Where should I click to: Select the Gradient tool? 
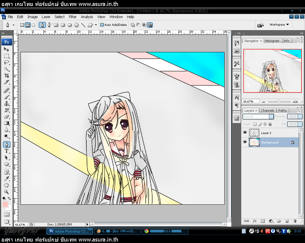7,123
